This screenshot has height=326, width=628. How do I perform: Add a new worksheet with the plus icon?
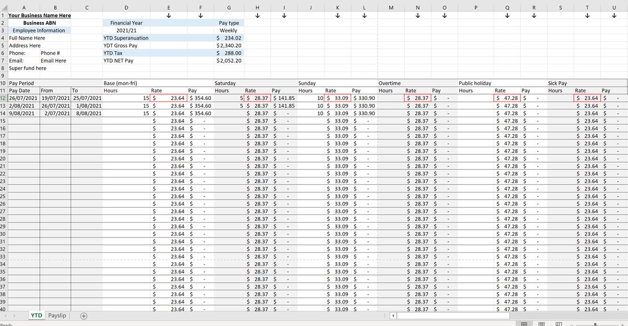[x=83, y=316]
